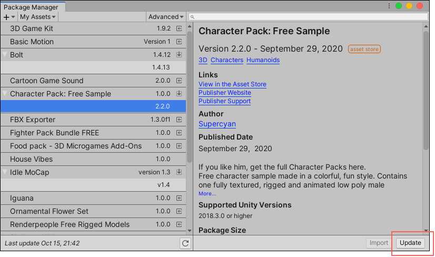
Task: Select the 3D Game Kit package row
Action: point(93,28)
